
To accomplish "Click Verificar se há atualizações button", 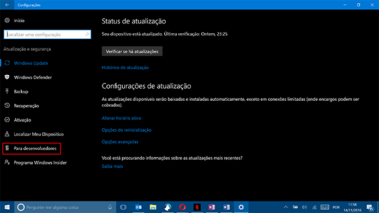I will click(x=132, y=51).
